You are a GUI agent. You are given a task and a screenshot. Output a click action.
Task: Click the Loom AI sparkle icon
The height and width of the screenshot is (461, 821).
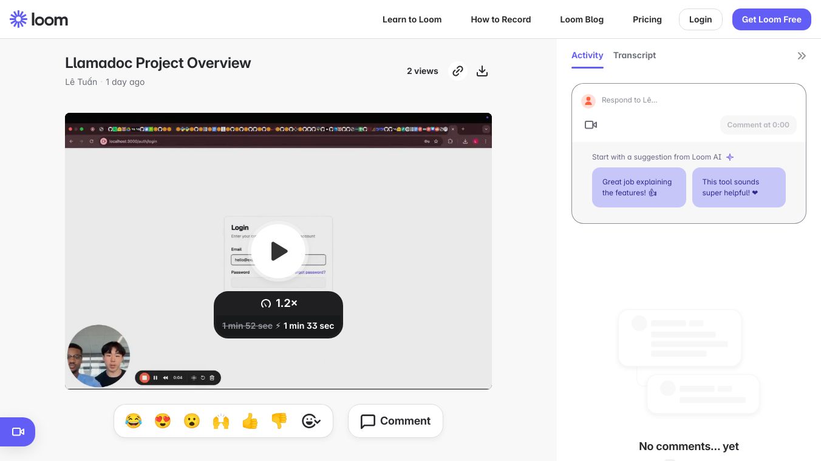point(730,157)
